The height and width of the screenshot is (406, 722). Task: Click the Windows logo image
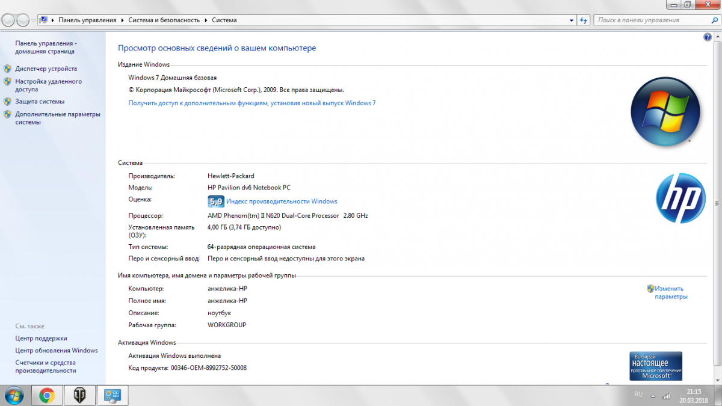point(665,112)
